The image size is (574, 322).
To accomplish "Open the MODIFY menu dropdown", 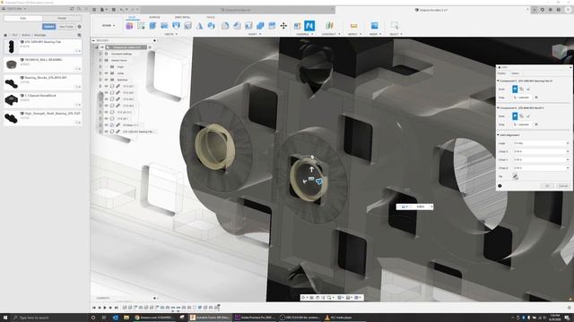I will (255, 34).
